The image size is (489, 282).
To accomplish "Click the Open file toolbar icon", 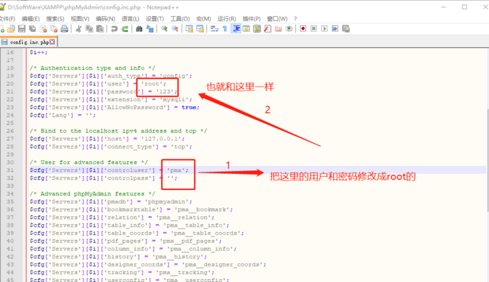I will [11, 29].
